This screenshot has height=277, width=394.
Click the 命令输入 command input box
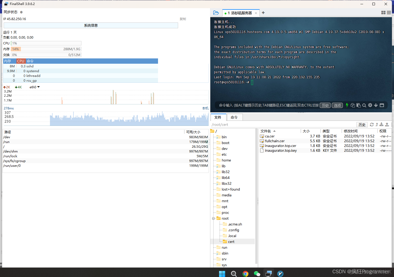pyautogui.click(x=268, y=105)
